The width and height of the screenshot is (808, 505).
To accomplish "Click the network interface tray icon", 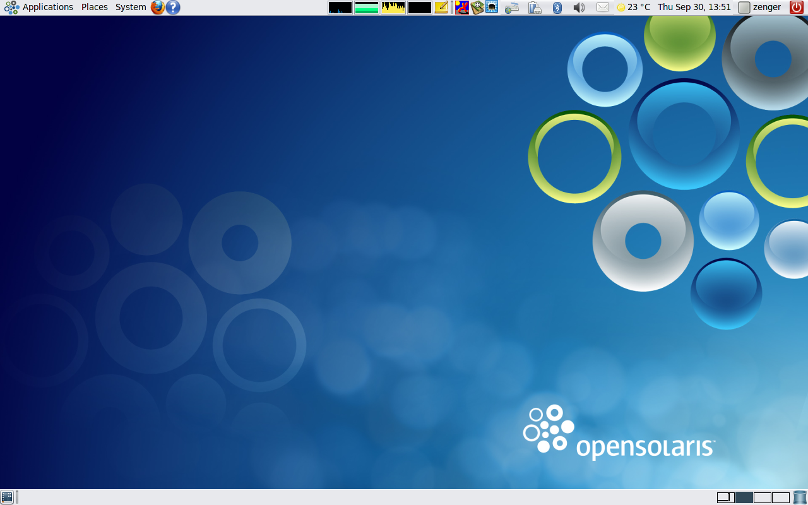I will pyautogui.click(x=492, y=8).
